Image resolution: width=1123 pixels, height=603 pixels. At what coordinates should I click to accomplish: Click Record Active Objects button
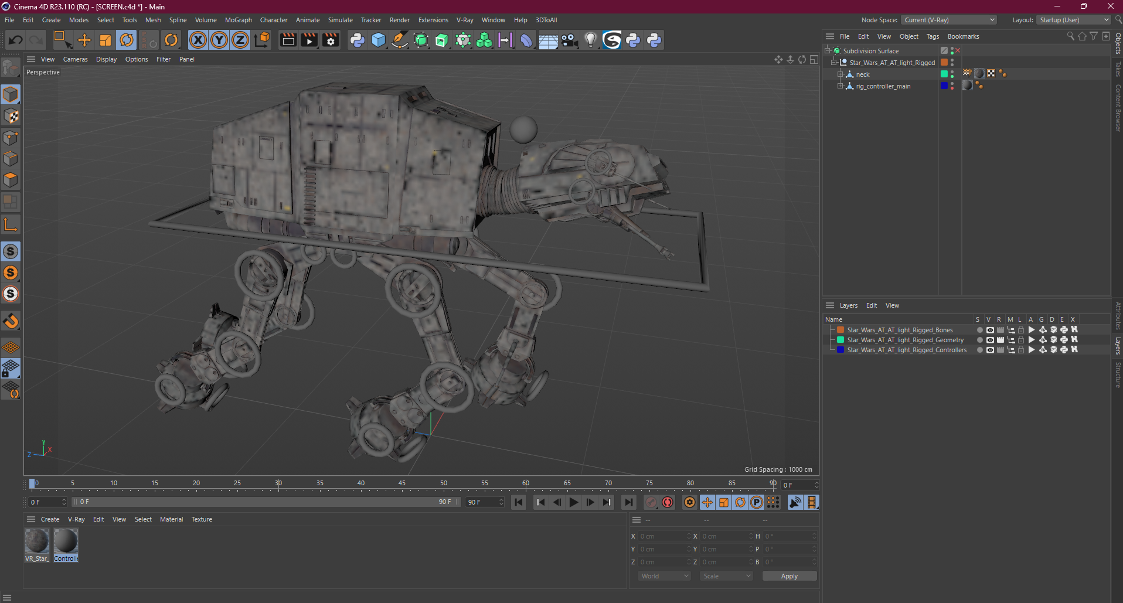[x=651, y=502]
